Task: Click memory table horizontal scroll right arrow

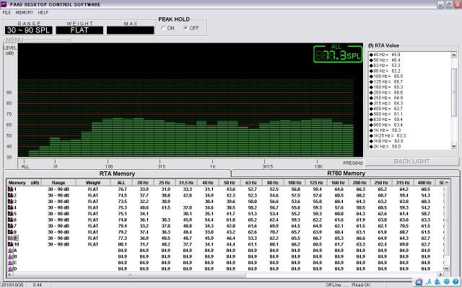Action: [441, 274]
